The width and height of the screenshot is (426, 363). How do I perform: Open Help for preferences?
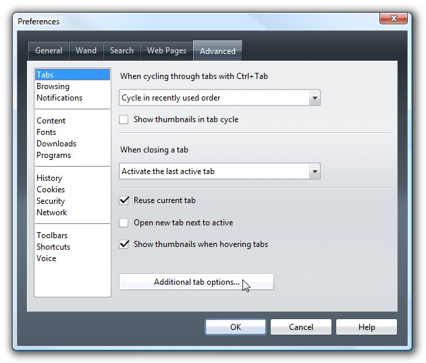coord(367,327)
